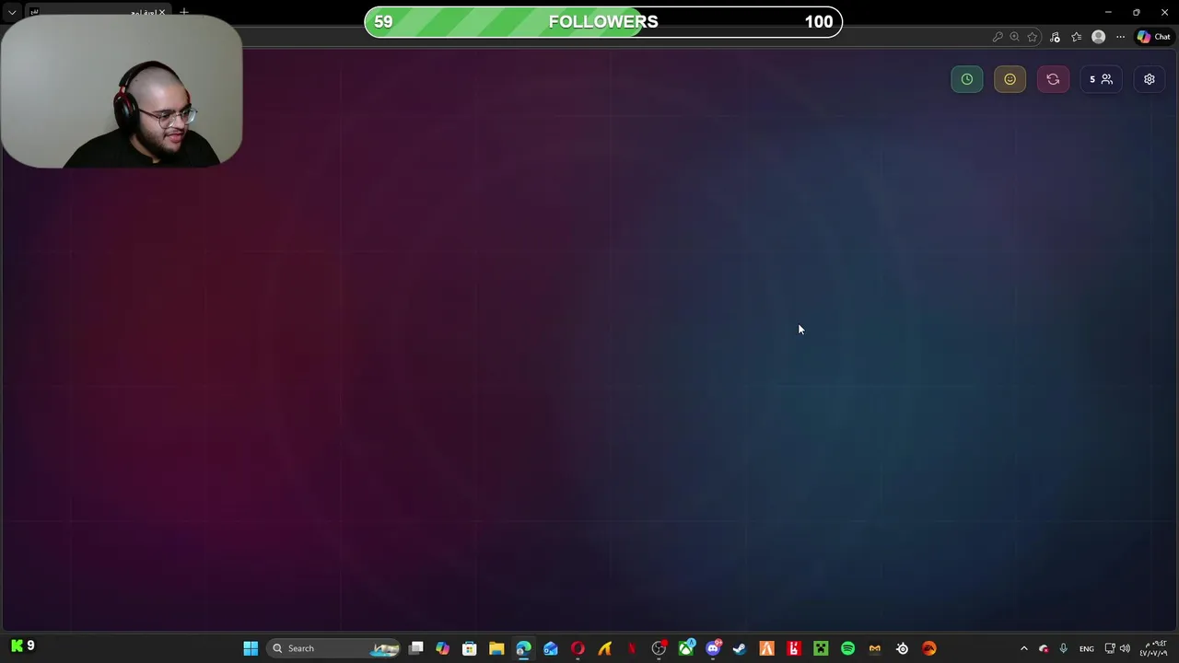1179x663 pixels.
Task: Click the followers goal progress bar
Action: pos(603,22)
